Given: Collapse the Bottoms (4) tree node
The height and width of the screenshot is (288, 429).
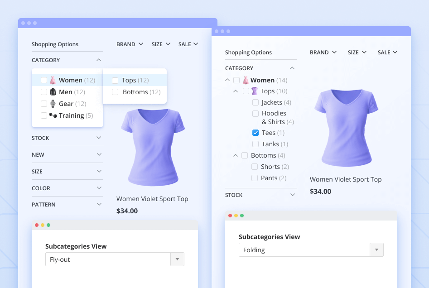Looking at the screenshot, I should tap(236, 155).
